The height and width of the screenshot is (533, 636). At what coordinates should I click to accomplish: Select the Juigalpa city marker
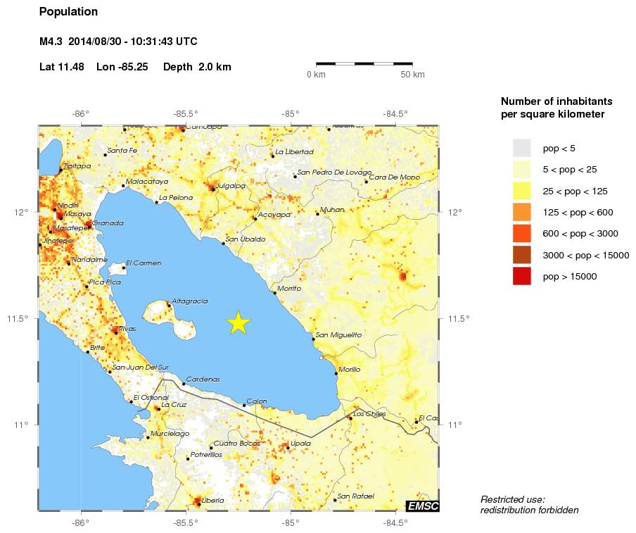point(213,189)
